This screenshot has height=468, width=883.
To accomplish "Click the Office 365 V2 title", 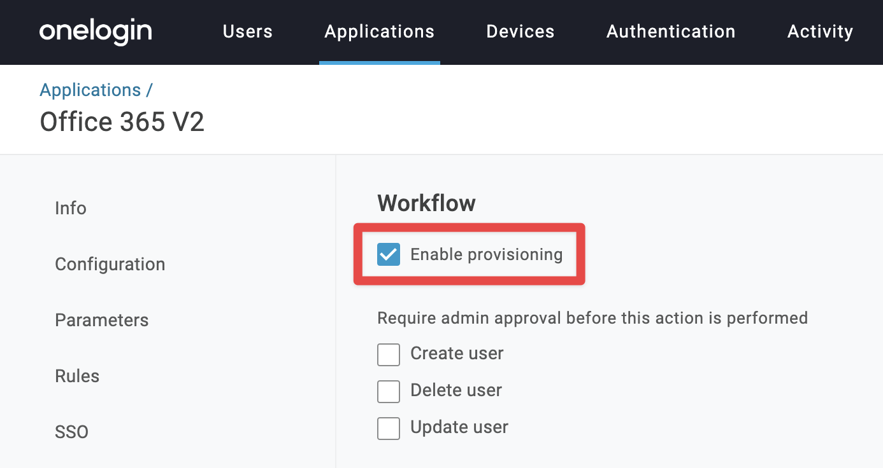I will tap(122, 122).
